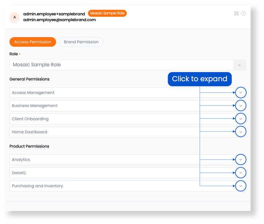Click the Mosaic Sample Role badge
The height and width of the screenshot is (224, 264).
(x=107, y=13)
